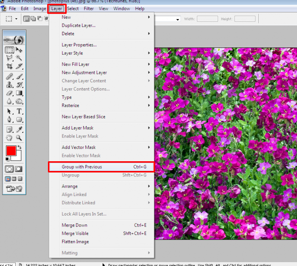Select the Move tool

[19, 50]
